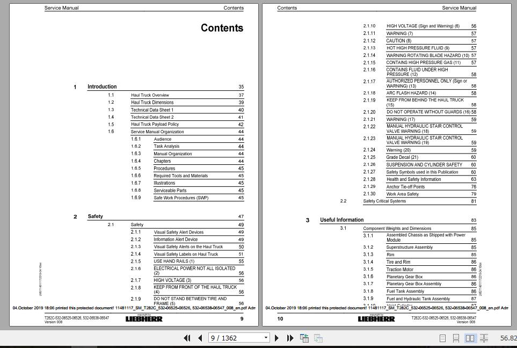Go to the next page
Image resolution: width=517 pixels, height=348 pixels.
click(276, 338)
